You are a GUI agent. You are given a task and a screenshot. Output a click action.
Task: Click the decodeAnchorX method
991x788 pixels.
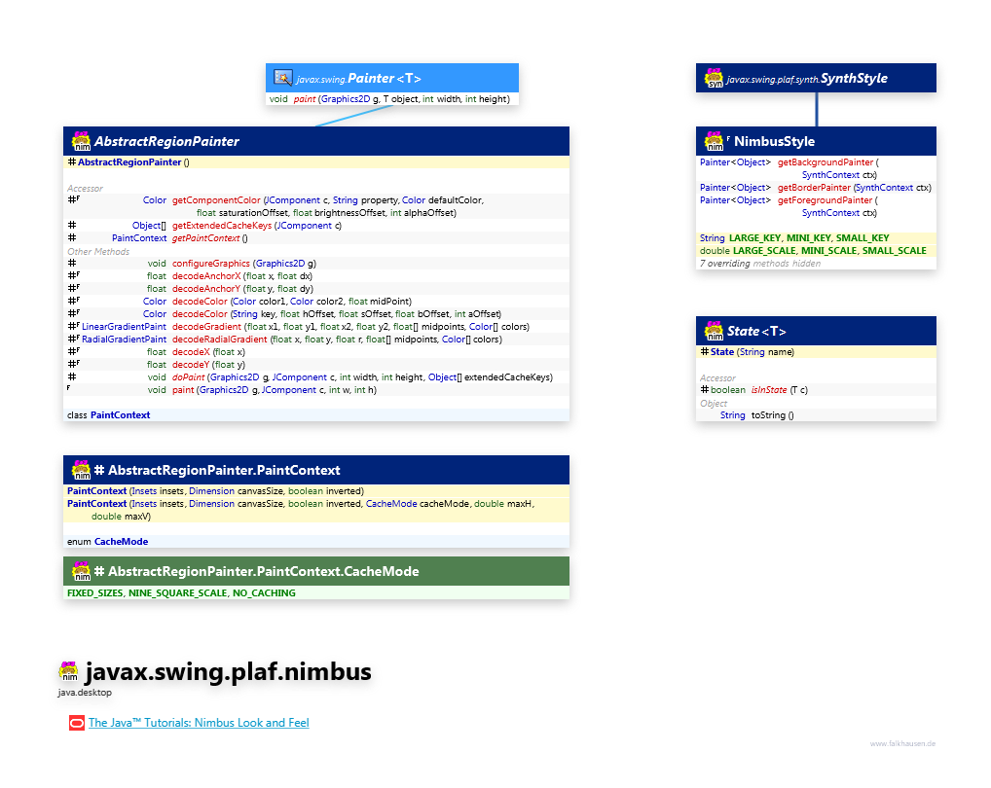(x=206, y=276)
